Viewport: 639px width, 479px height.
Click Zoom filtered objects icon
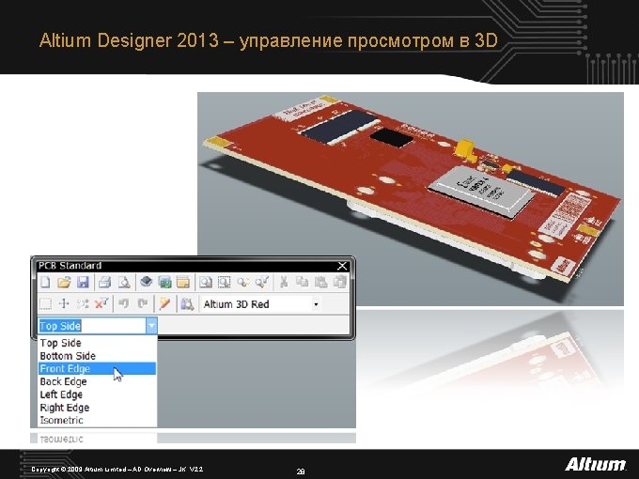pos(262,282)
